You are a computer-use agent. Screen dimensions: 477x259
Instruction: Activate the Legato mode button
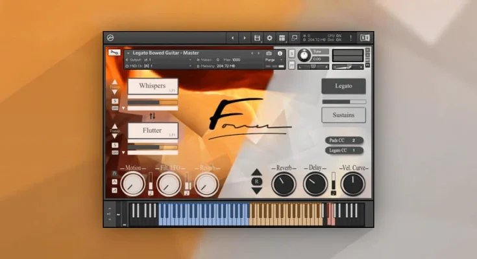pyautogui.click(x=343, y=86)
